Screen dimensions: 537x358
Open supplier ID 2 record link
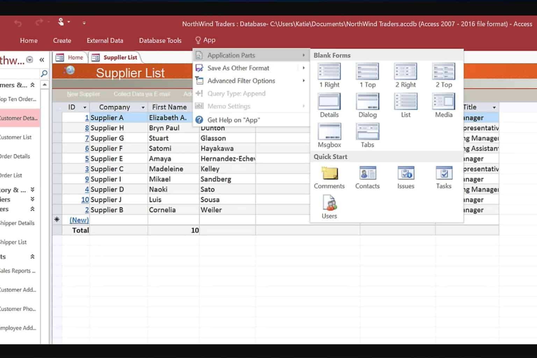pyautogui.click(x=87, y=210)
